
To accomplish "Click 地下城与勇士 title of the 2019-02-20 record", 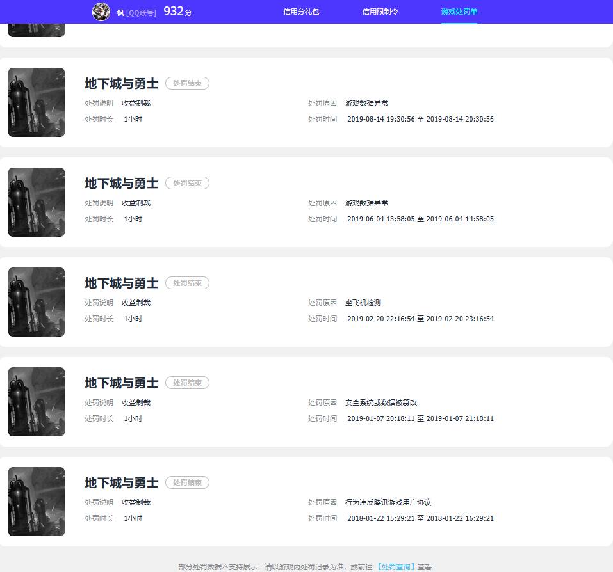I will (122, 283).
